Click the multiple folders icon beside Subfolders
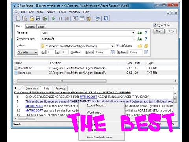The image size is (189, 142). click(146, 46)
